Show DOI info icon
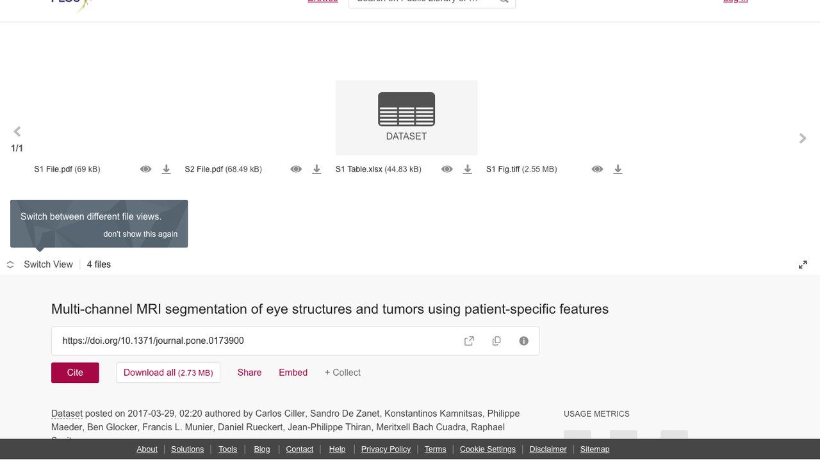 [x=524, y=341]
